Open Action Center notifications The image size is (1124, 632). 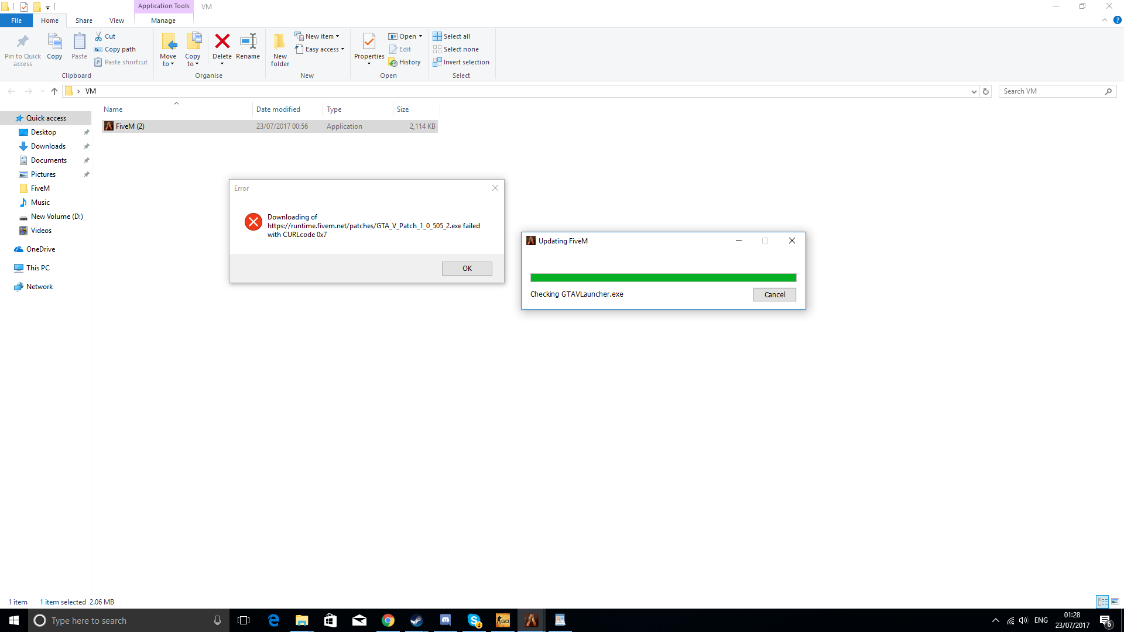tap(1105, 620)
